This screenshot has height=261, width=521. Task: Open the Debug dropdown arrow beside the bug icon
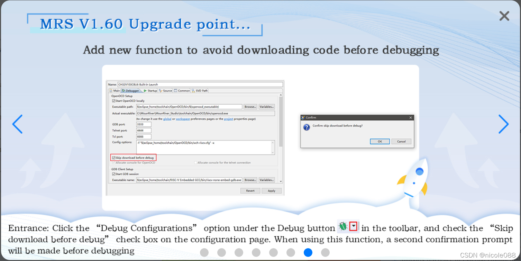pyautogui.click(x=354, y=226)
